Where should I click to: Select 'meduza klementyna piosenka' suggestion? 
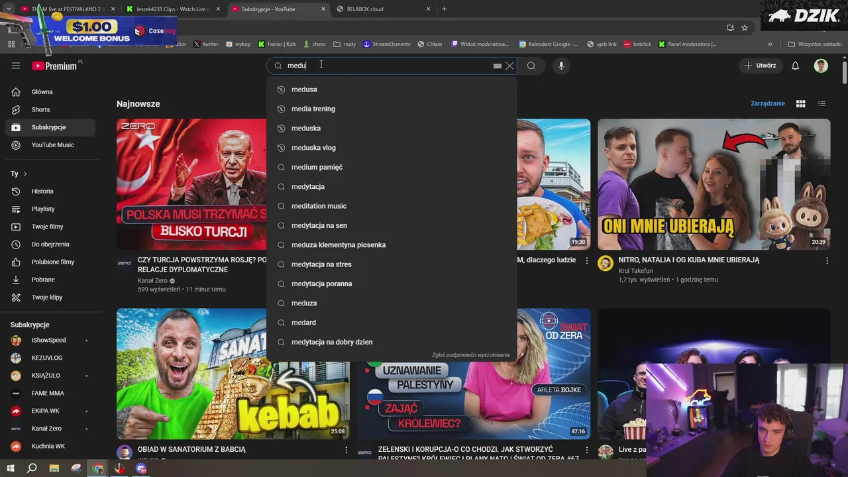[392, 245]
